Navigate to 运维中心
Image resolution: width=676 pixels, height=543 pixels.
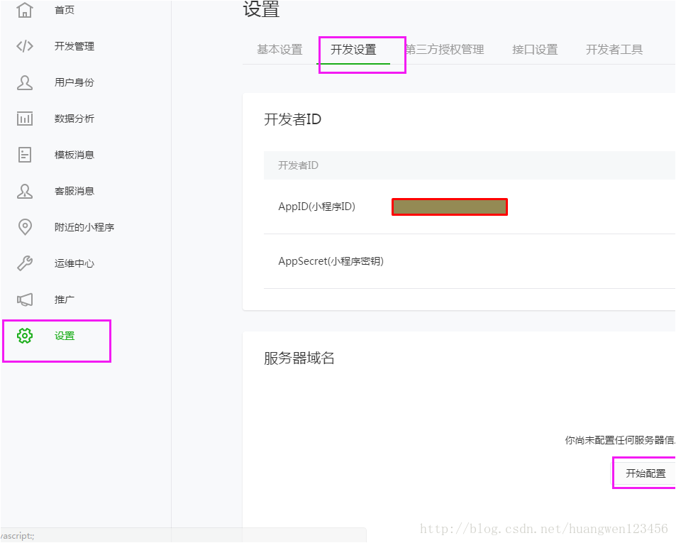click(74, 263)
